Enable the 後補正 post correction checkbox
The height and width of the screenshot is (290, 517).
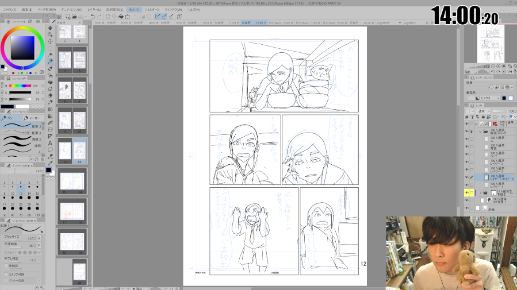[6, 266]
